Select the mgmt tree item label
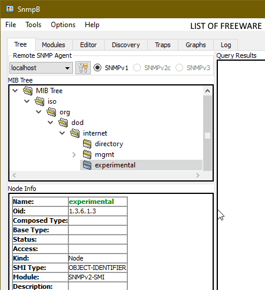Image resolution: width=265 pixels, height=290 pixels. [104, 154]
